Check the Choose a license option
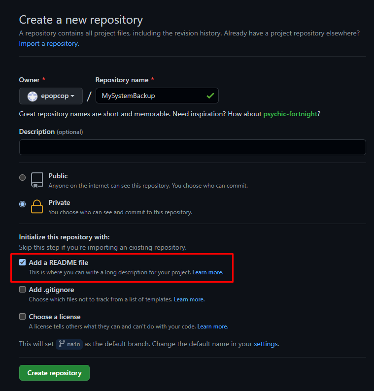 click(x=22, y=317)
